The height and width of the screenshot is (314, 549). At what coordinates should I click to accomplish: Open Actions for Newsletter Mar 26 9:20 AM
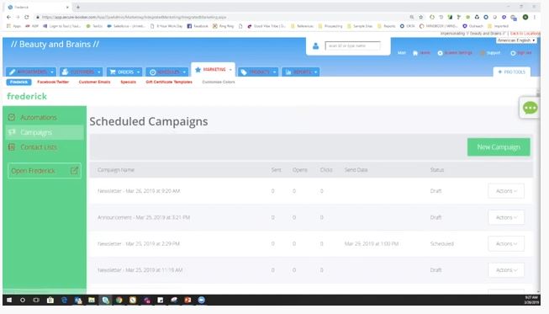[x=506, y=191]
